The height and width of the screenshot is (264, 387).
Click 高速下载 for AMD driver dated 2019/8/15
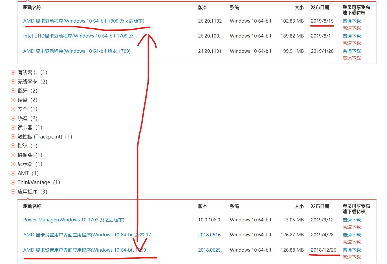(352, 28)
